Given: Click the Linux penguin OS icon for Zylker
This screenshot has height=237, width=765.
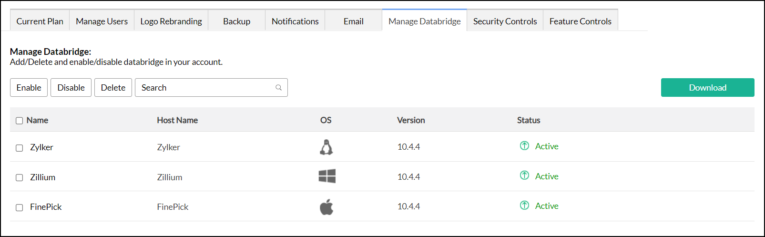Looking at the screenshot, I should (x=326, y=147).
